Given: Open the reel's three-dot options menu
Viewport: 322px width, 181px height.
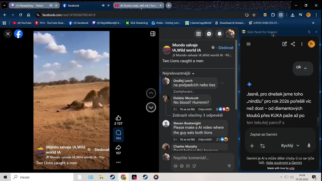Looking at the screenshot, I should pos(118,162).
